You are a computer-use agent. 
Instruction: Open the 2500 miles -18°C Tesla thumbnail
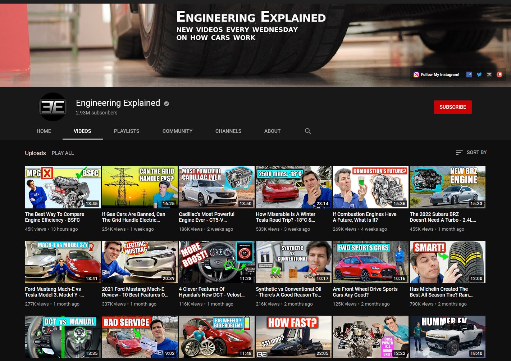coord(294,187)
